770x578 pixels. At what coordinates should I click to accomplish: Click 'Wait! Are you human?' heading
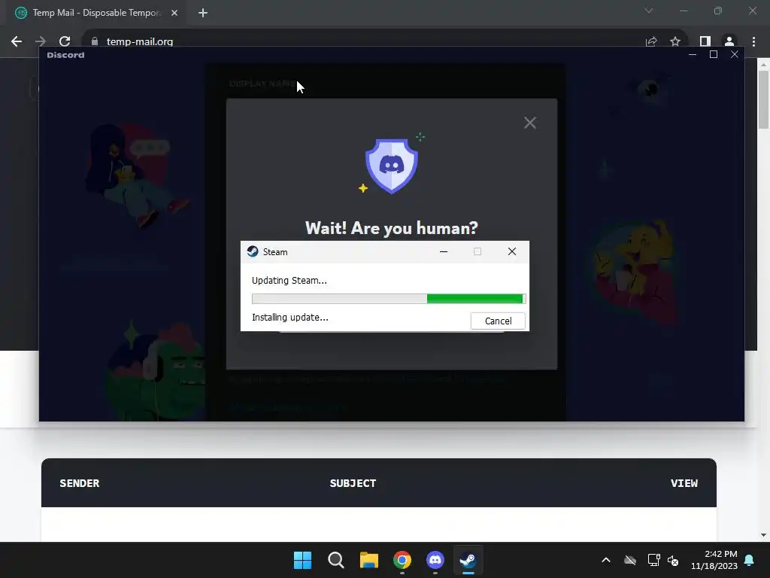391,228
